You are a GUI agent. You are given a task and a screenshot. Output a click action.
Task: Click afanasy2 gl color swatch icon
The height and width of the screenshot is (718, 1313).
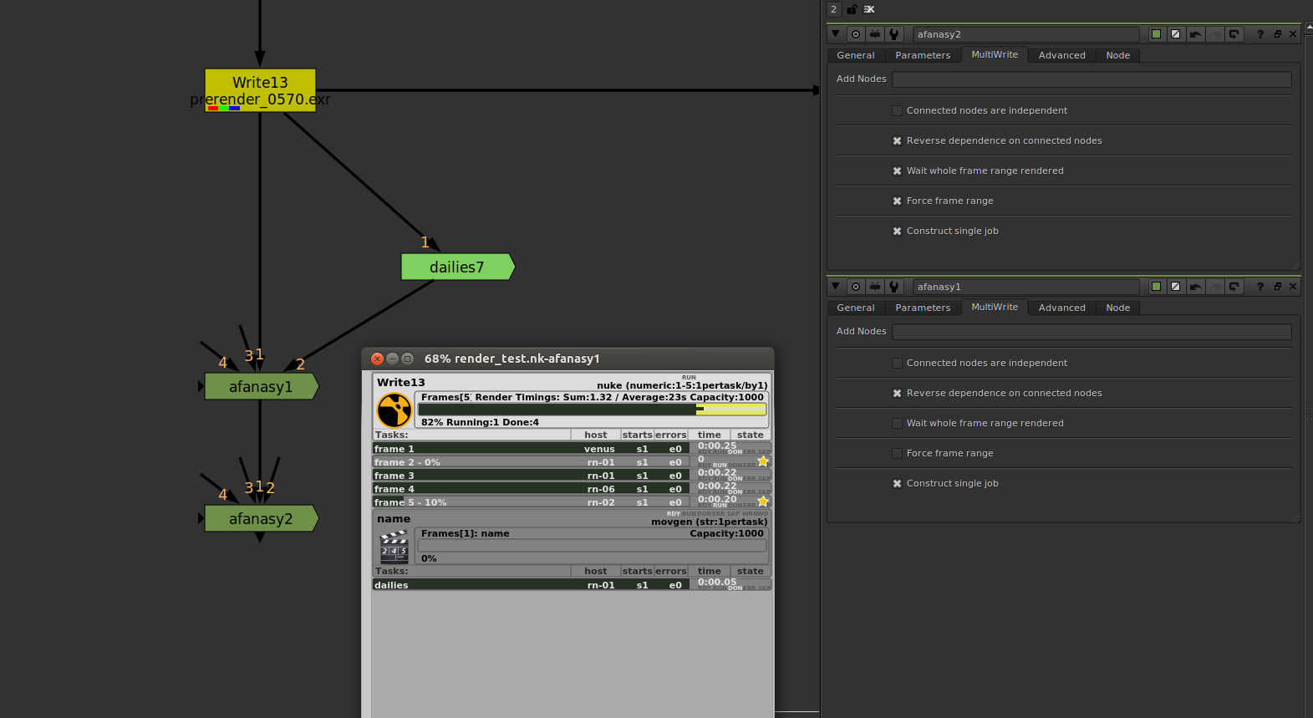[1175, 34]
